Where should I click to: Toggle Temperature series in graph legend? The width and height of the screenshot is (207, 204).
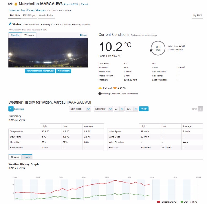[x=167, y=202]
